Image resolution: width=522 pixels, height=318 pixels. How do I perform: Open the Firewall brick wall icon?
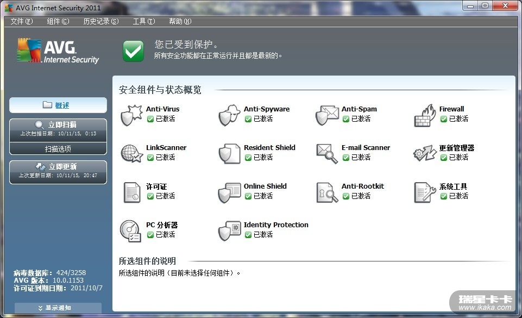(x=425, y=115)
